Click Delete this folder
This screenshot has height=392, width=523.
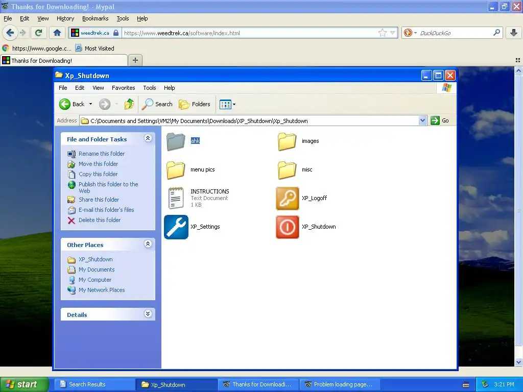(100, 220)
